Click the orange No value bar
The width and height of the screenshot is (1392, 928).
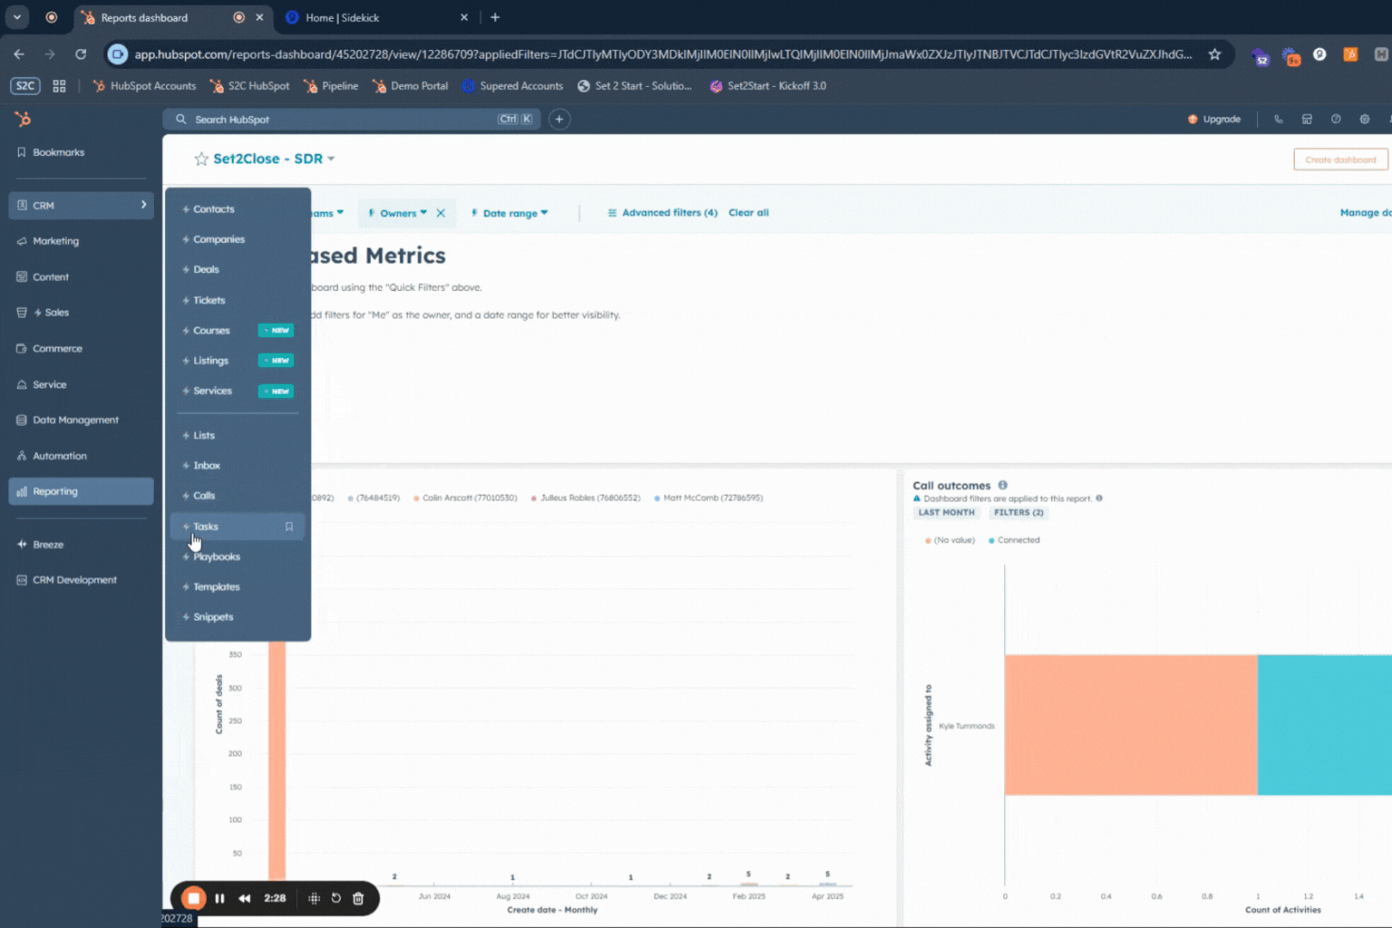tap(1130, 724)
